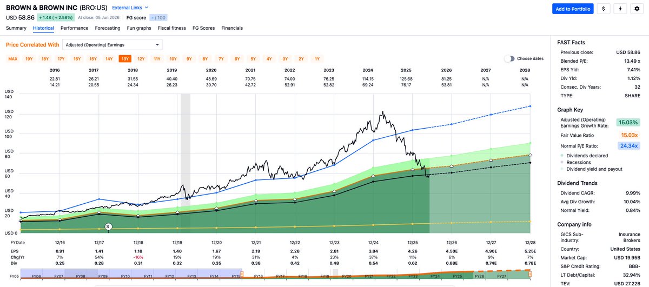Viewport: 649px width, 287px height.
Task: Click the S&P Credit Rating BBB- value
Action: tap(635, 265)
